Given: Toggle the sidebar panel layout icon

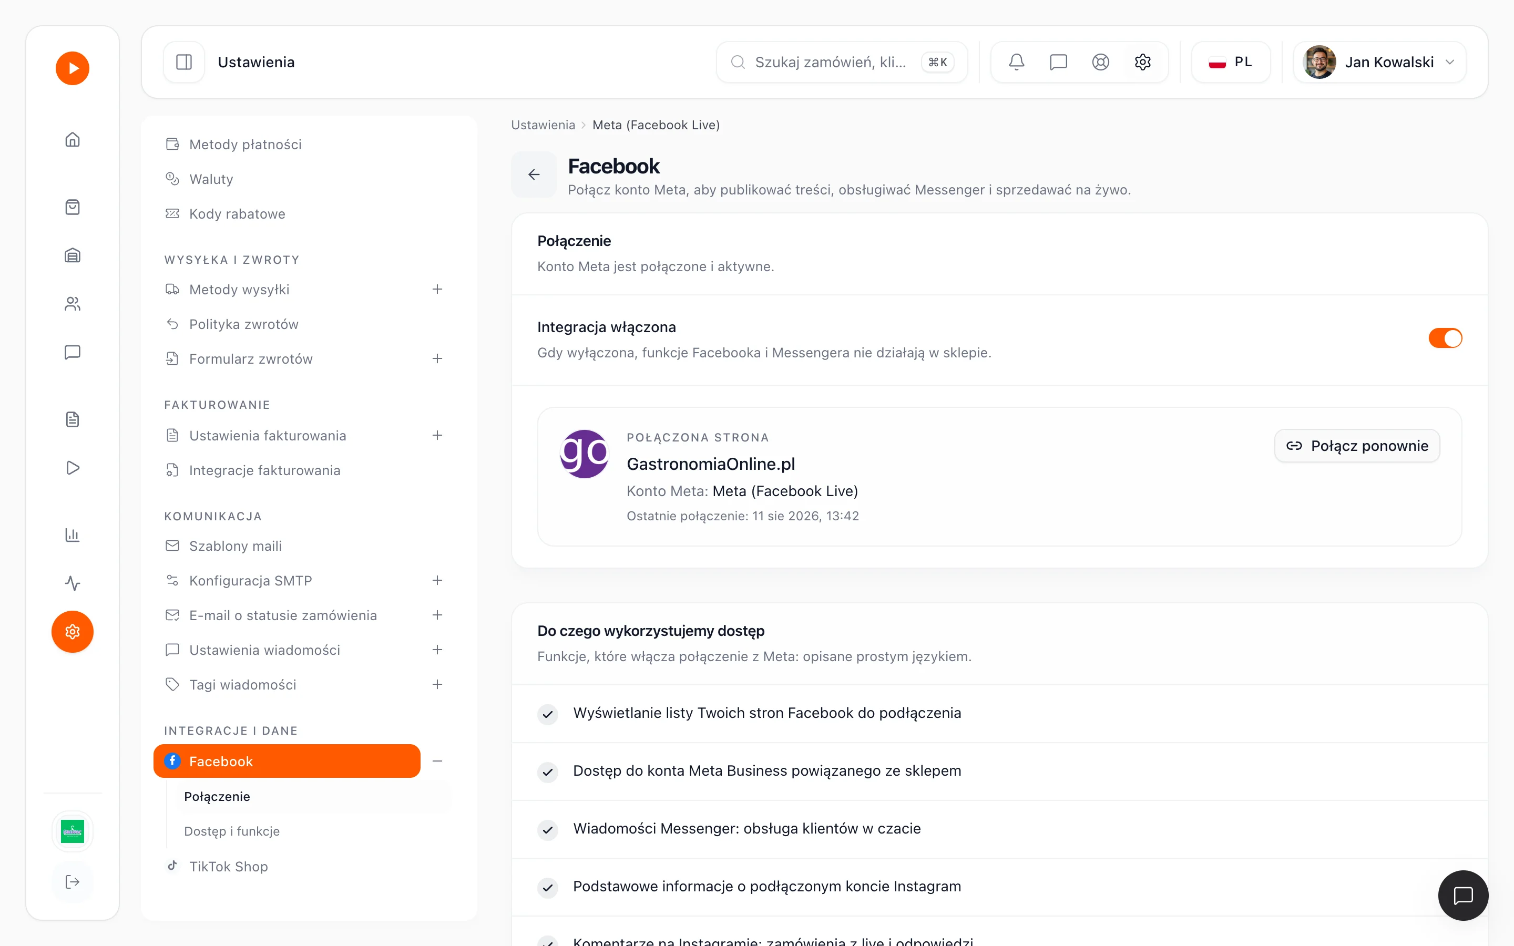Looking at the screenshot, I should [x=184, y=62].
